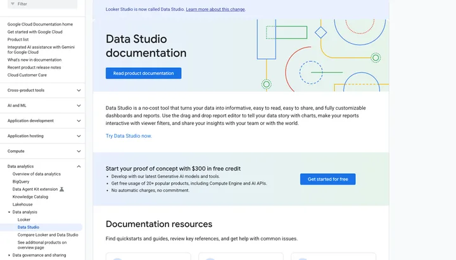
Task: Open Google Cloud Documentation home
Action: pos(40,24)
